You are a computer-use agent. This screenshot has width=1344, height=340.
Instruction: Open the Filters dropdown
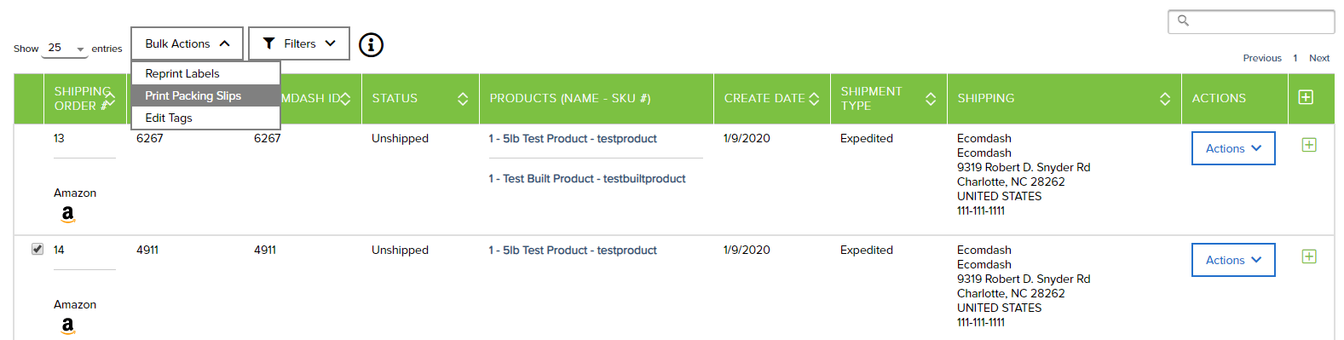(298, 43)
